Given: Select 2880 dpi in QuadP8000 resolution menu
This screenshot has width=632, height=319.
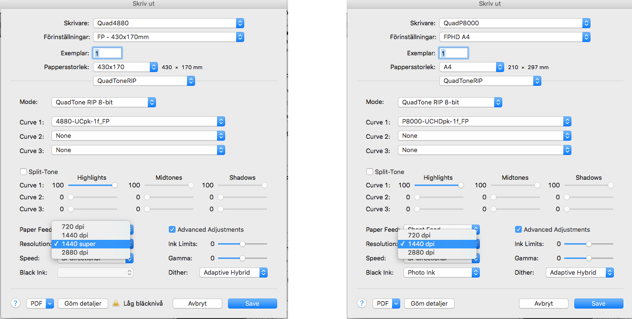Looking at the screenshot, I should click(437, 252).
